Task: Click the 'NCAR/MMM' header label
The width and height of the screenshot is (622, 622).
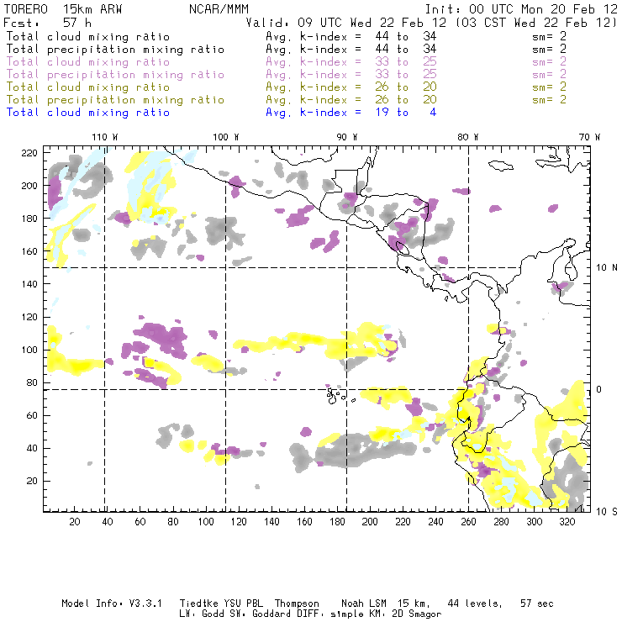Action: pos(219,9)
